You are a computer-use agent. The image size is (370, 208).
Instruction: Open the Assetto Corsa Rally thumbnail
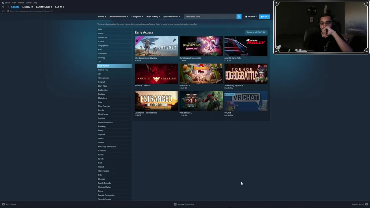coord(246,46)
